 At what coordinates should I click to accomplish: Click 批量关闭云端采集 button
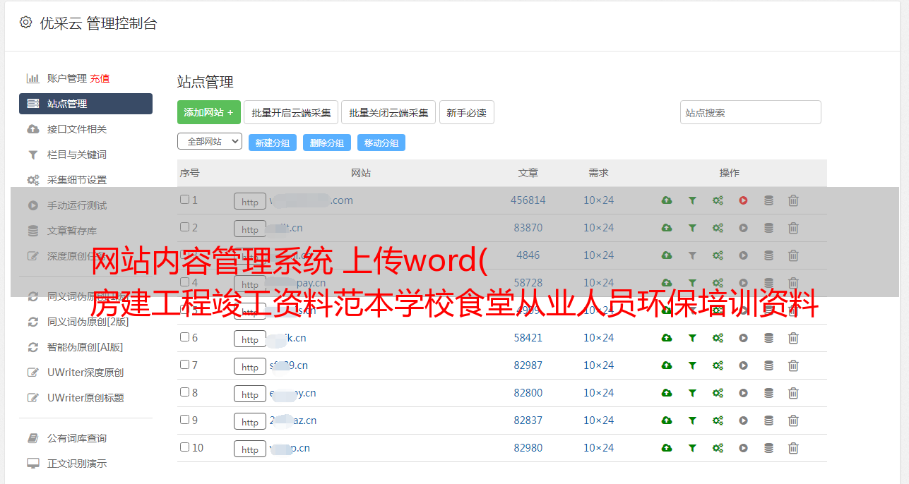[x=388, y=112]
